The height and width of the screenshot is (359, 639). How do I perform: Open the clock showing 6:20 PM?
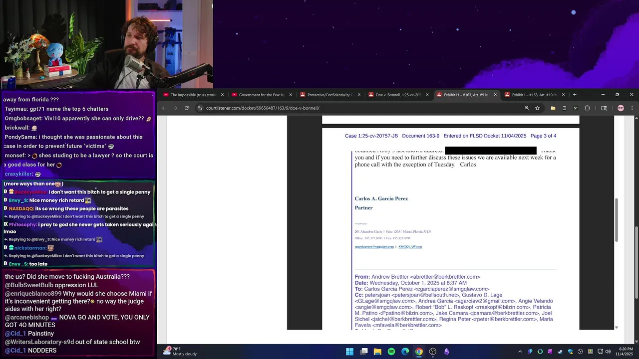coord(626,352)
